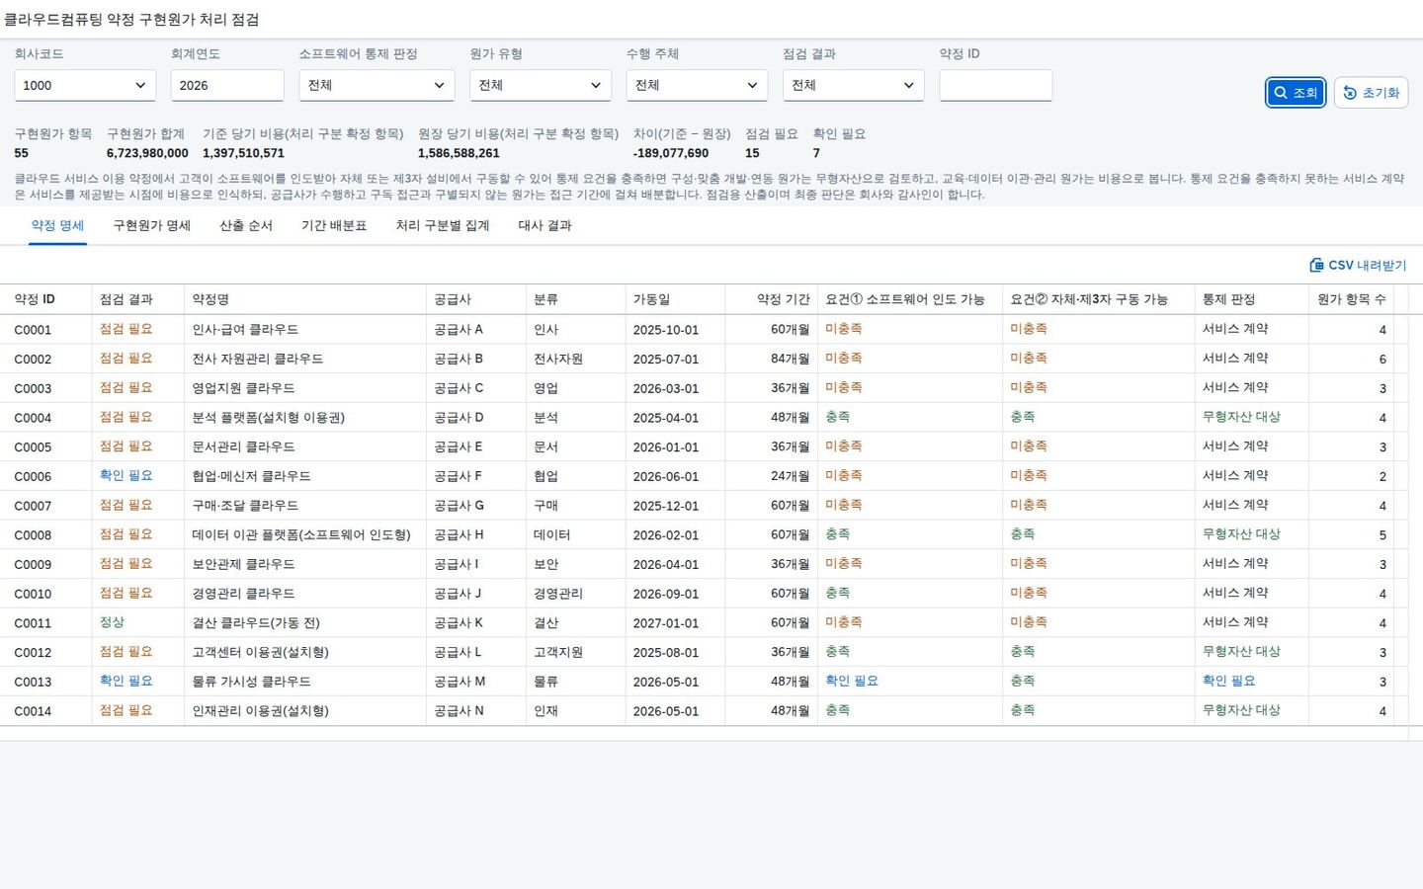Viewport: 1423px width, 889px height.
Task: Click the CSV 내려받기 link text
Action: (x=1368, y=265)
